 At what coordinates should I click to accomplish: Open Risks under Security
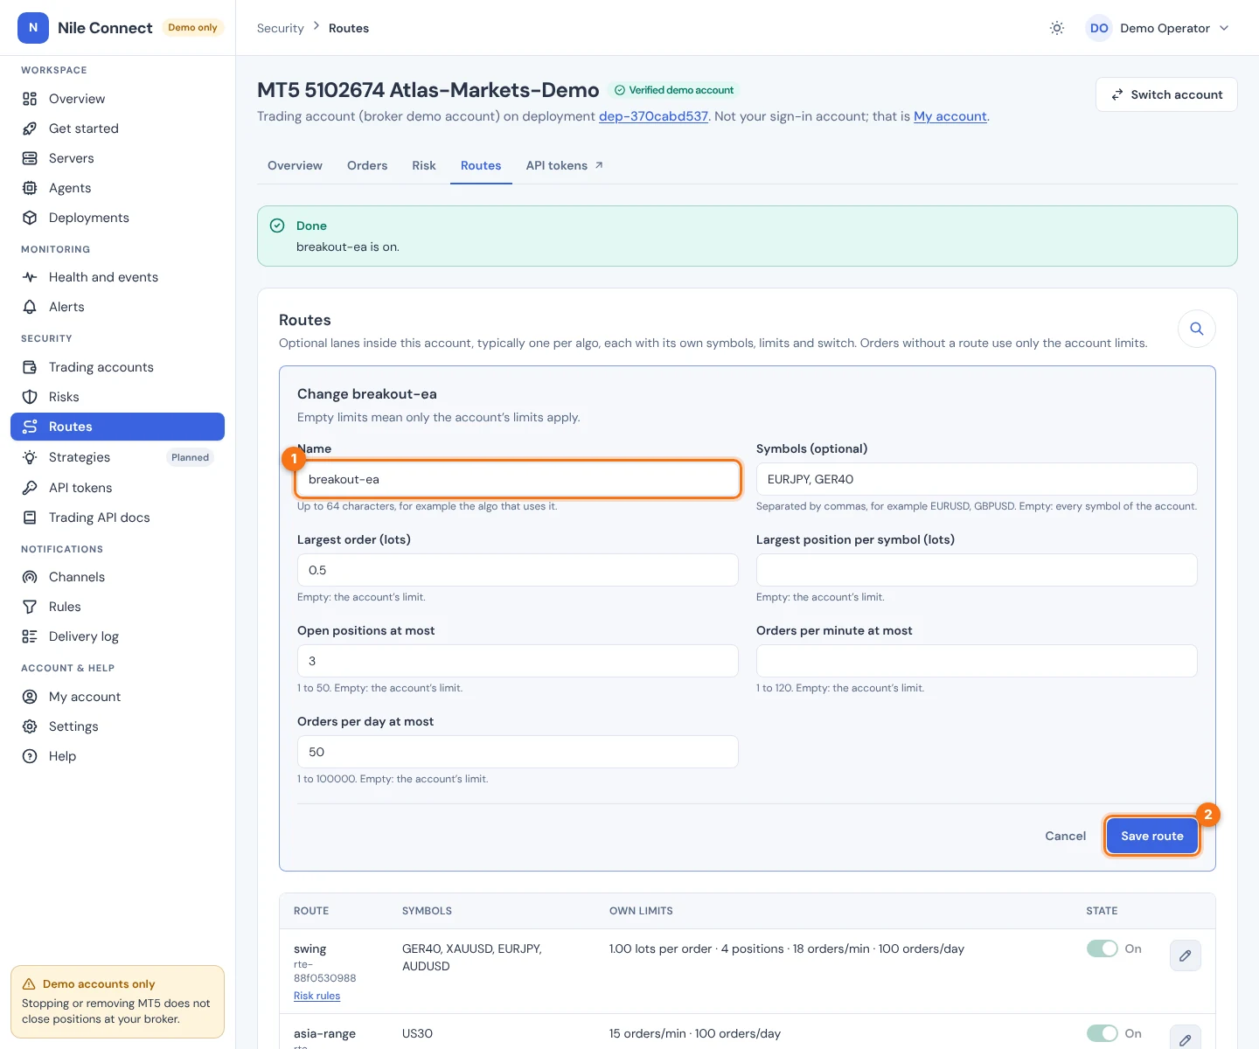117,397
